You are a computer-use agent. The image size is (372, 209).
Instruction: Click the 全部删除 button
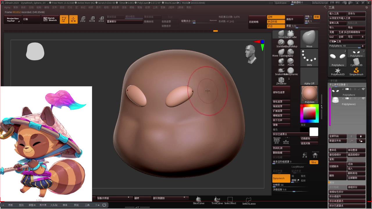tap(356, 178)
